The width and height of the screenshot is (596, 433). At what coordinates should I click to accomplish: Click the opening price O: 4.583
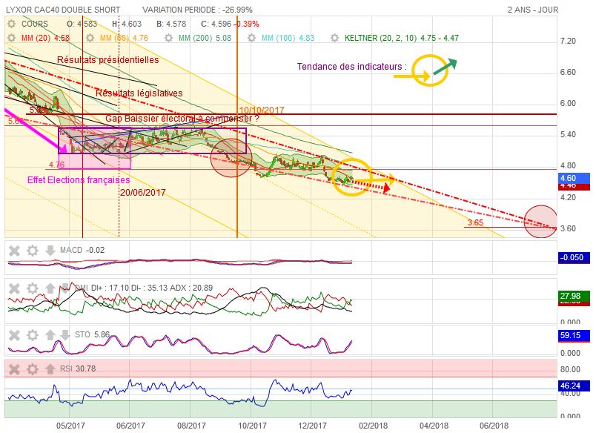82,24
